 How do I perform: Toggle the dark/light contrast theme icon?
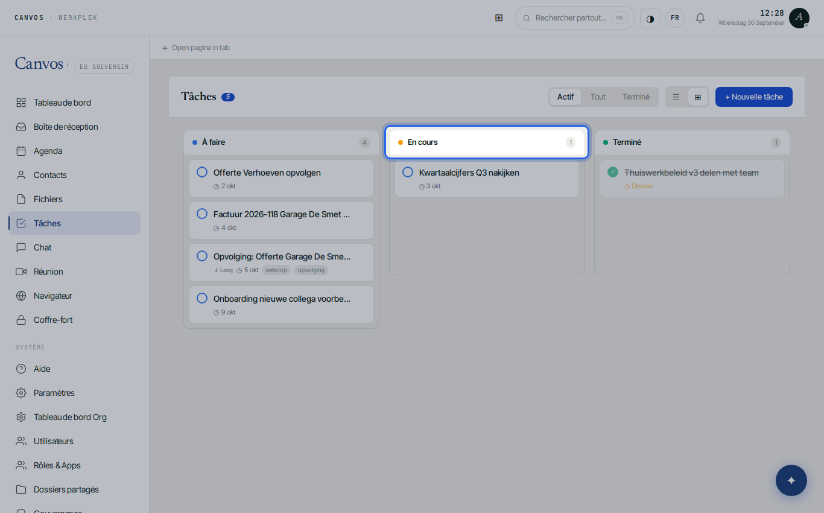pos(650,18)
